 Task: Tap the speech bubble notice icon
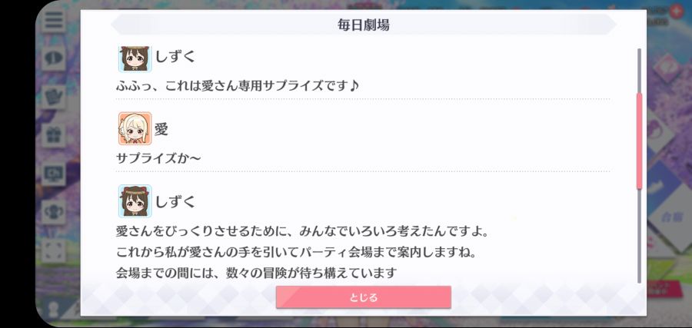(54, 58)
